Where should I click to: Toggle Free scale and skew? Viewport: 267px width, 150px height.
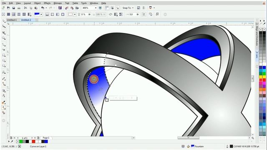point(144,15)
